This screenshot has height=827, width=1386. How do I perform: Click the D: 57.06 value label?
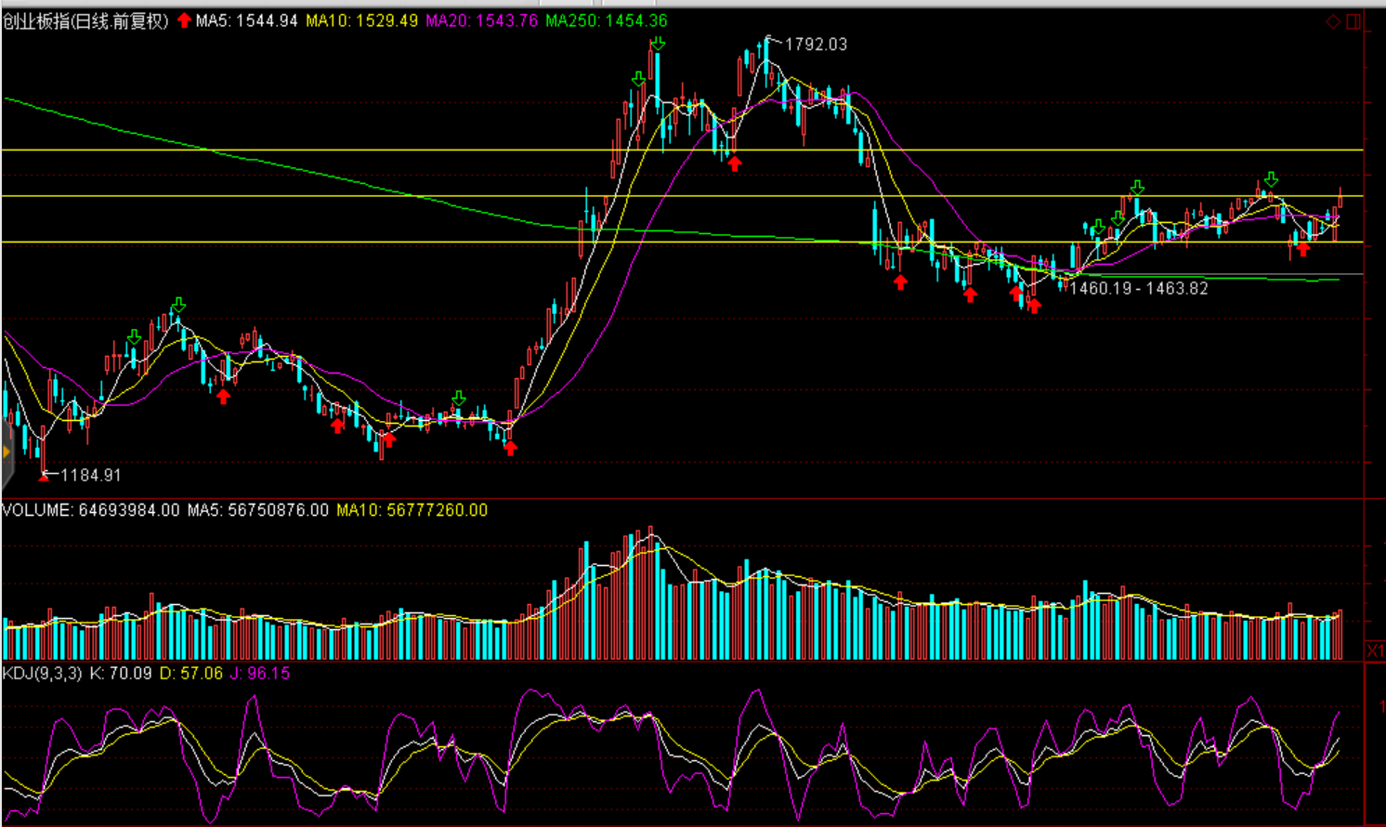(x=190, y=673)
